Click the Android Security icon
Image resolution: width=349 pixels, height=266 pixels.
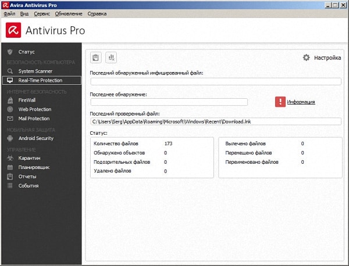point(10,138)
